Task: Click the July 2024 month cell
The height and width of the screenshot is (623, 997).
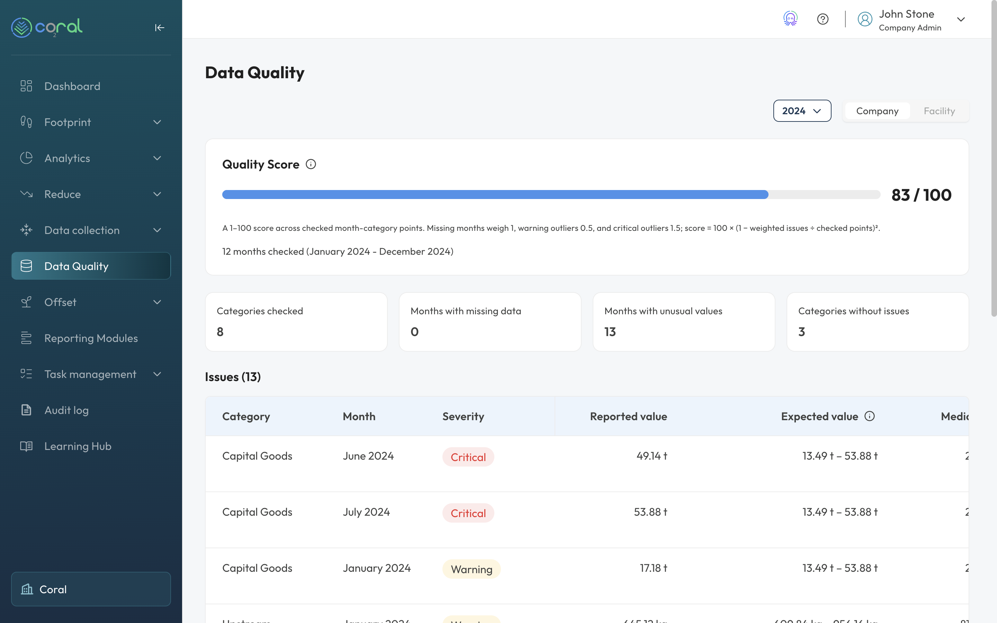Action: tap(366, 512)
